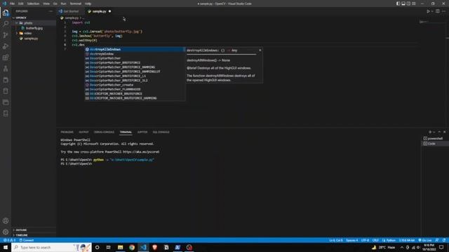Click taskbar search box
The height and width of the screenshot is (252, 449).
pos(51,247)
